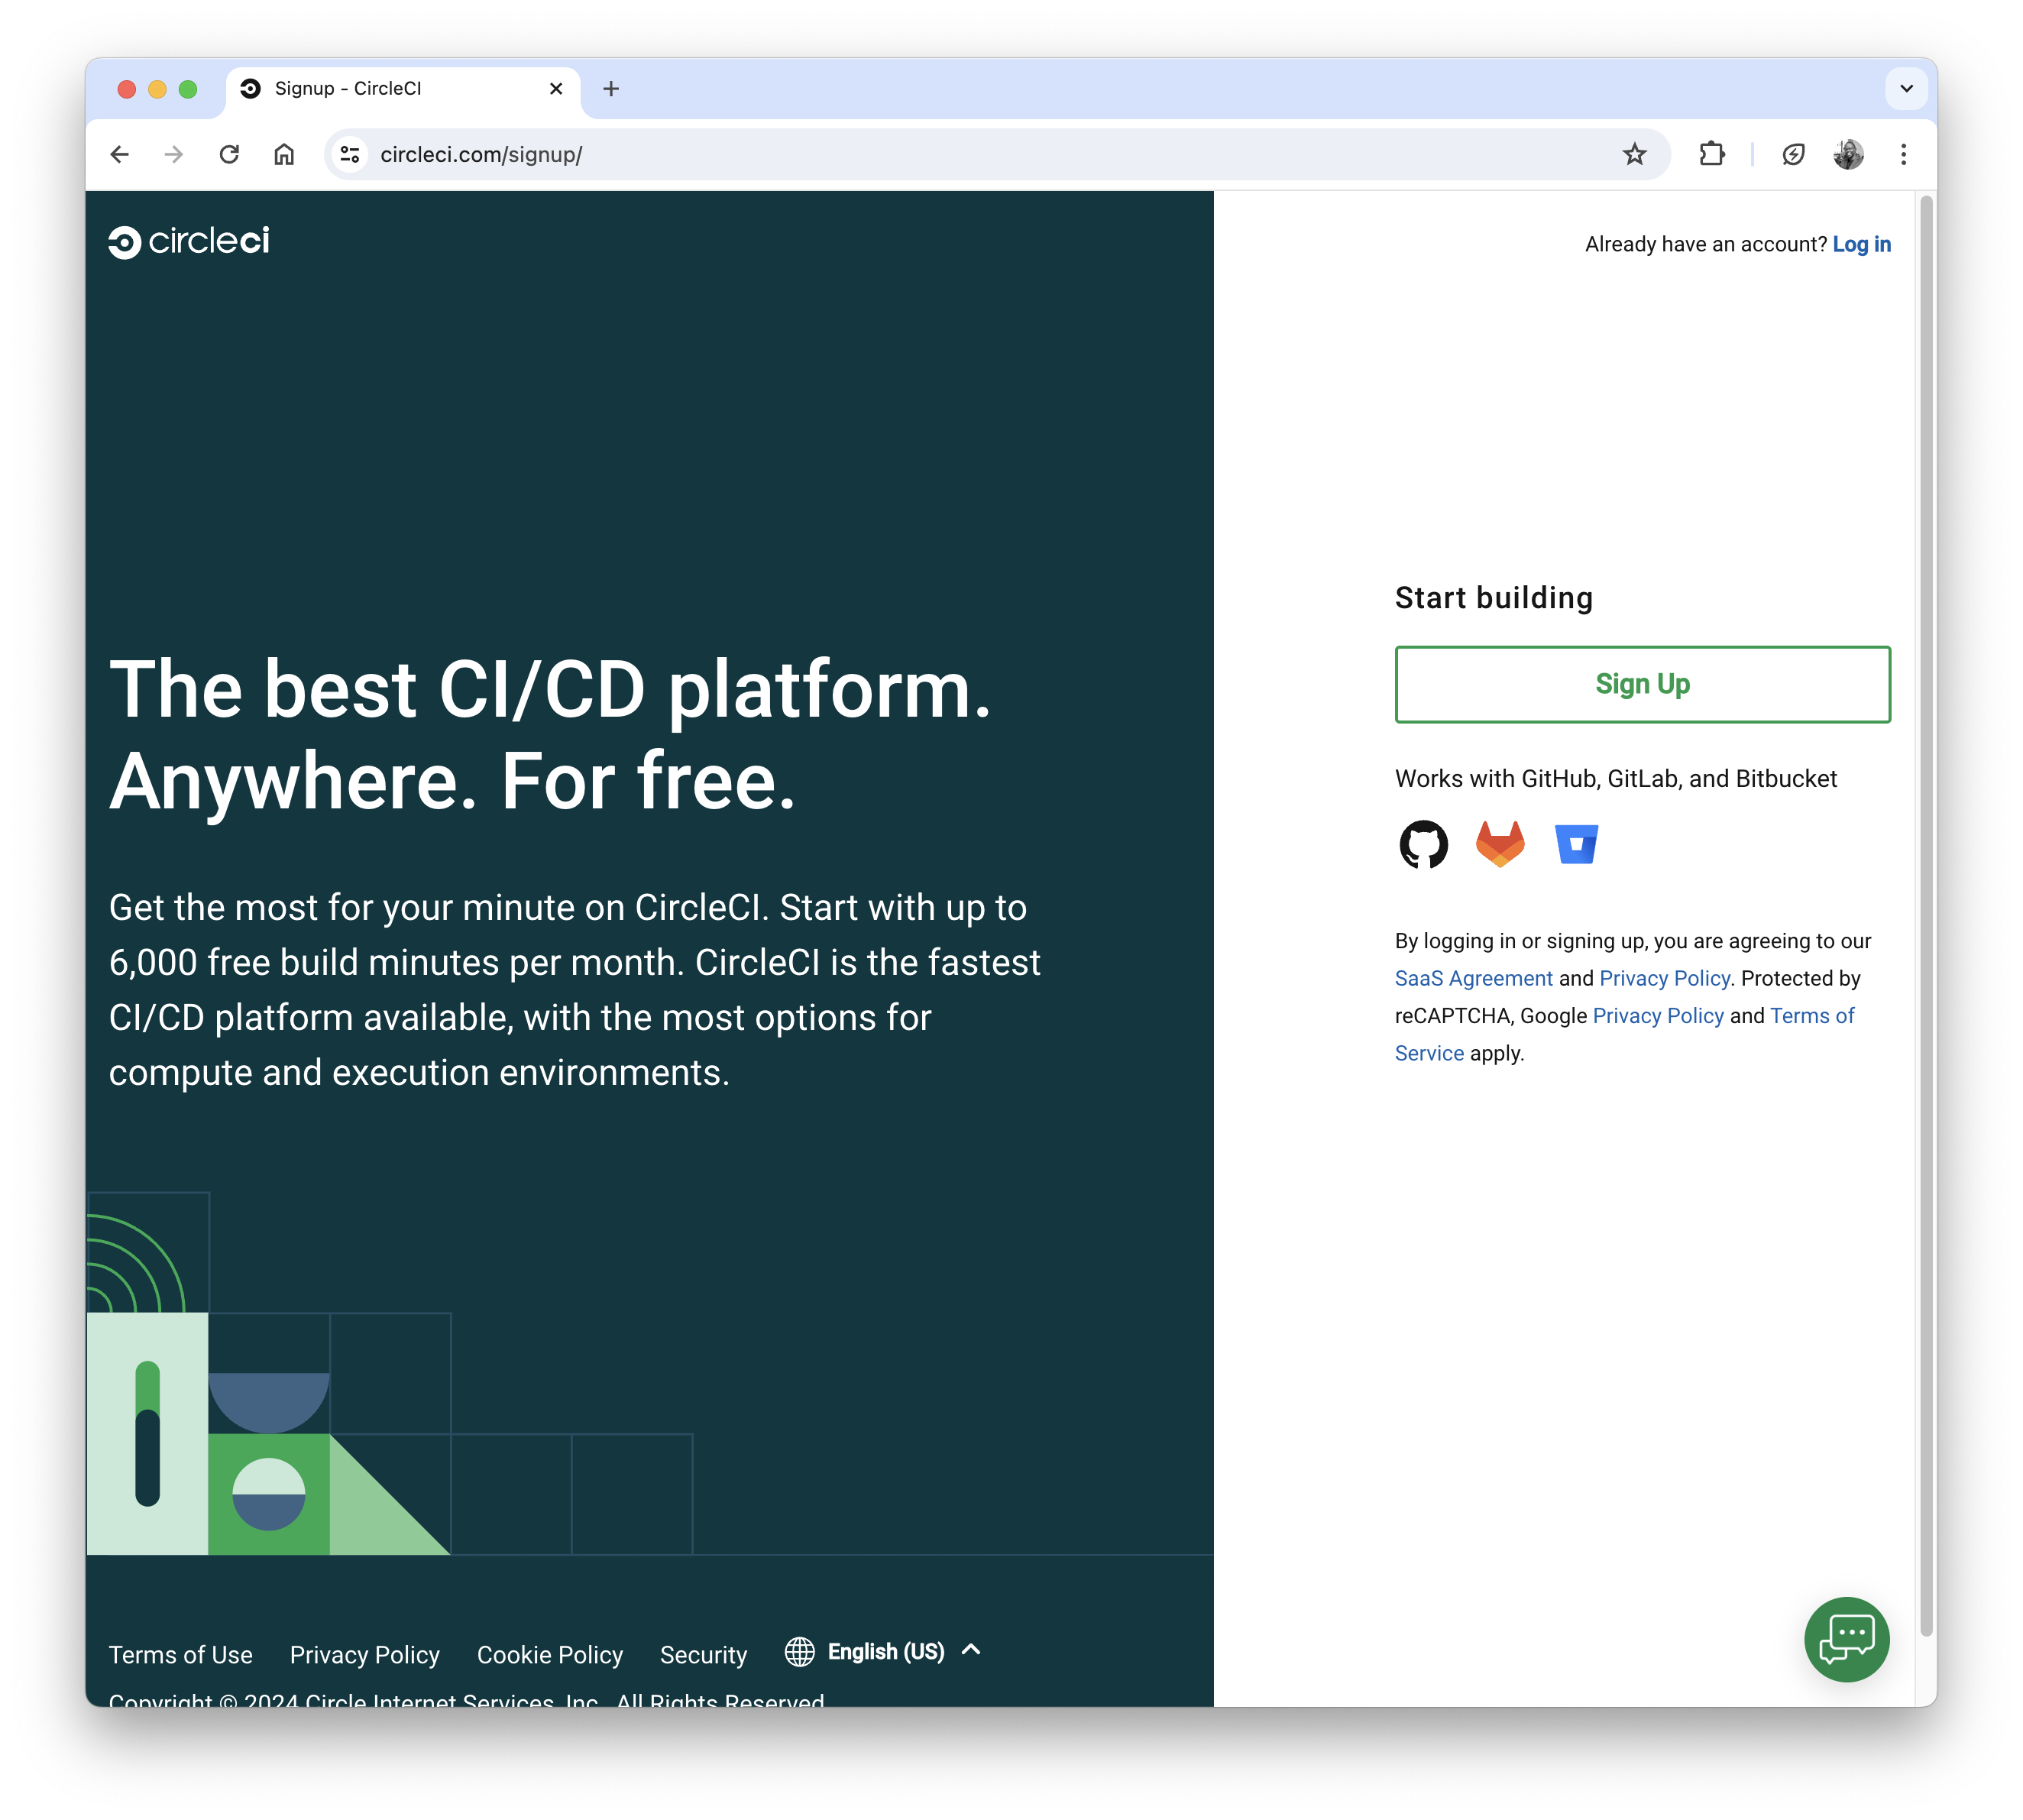Open the tab search dropdown arrow
Screen dimensions: 2023x1820
tap(1906, 89)
